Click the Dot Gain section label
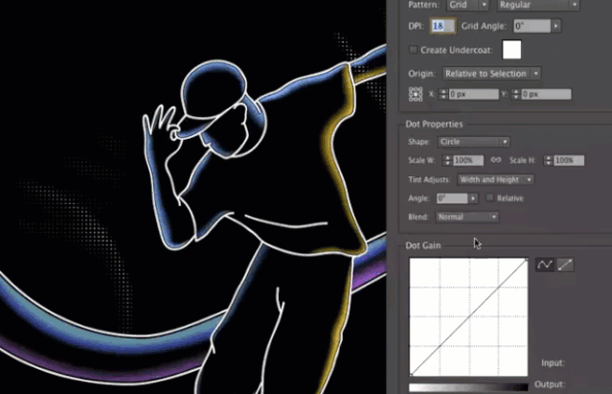Image resolution: width=612 pixels, height=394 pixels. click(423, 245)
